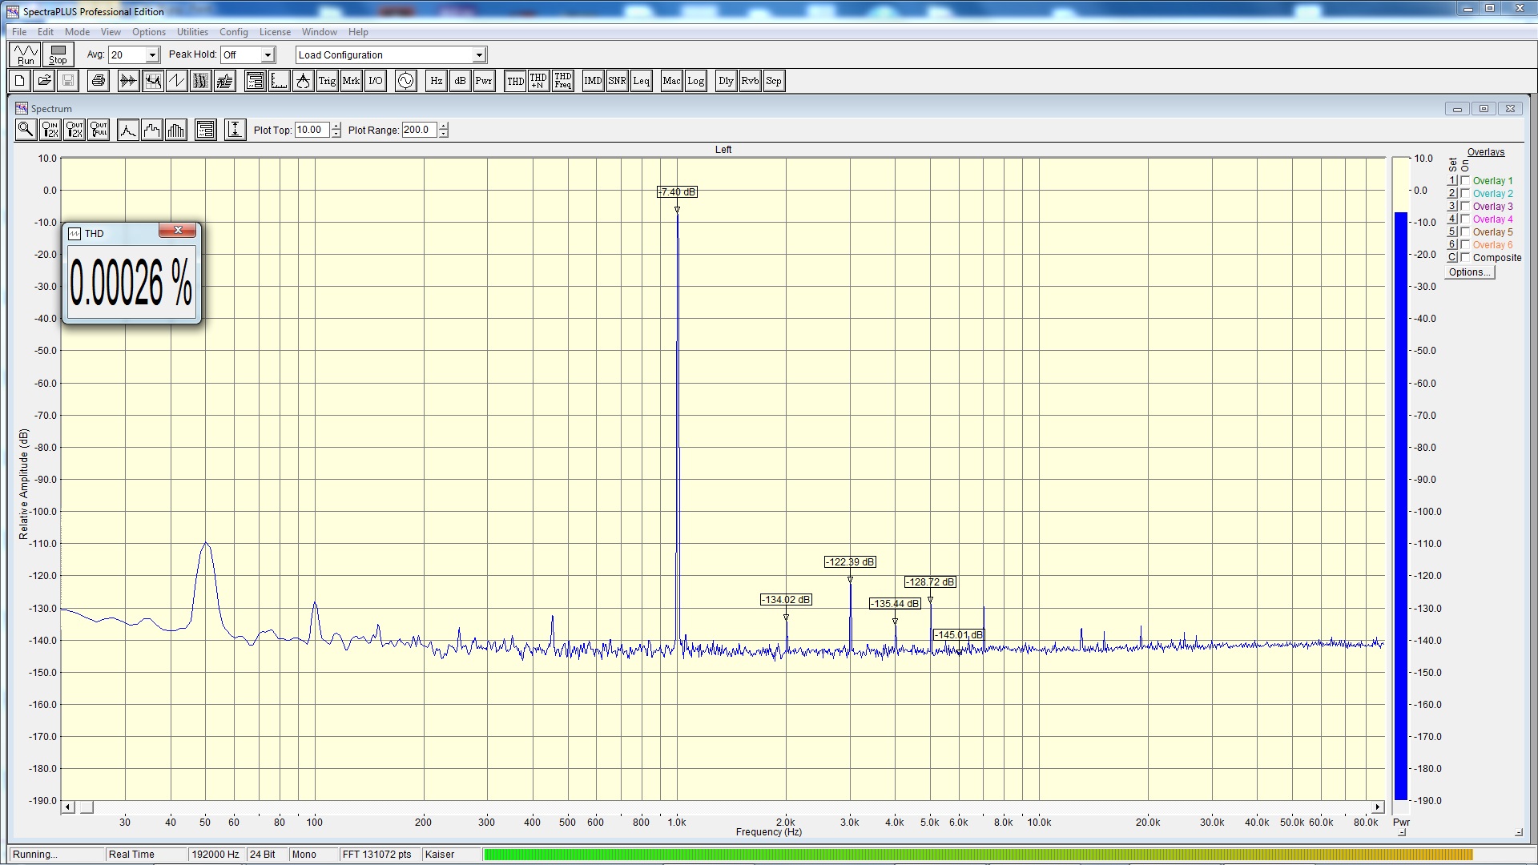Expand the Peak Hold dropdown
This screenshot has width=1538, height=865.
[x=268, y=55]
